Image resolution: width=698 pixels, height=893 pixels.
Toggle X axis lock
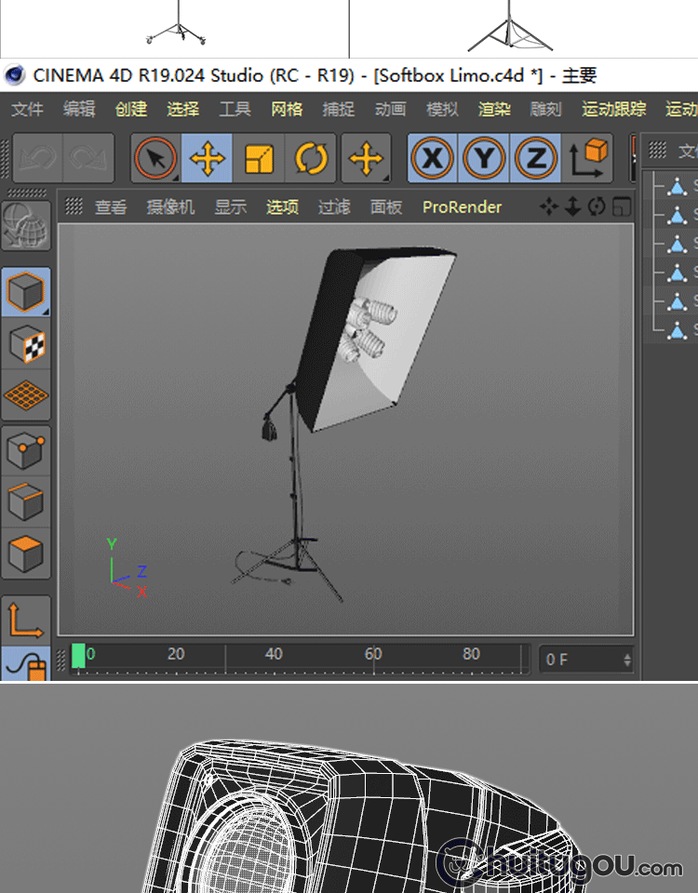[x=432, y=159]
